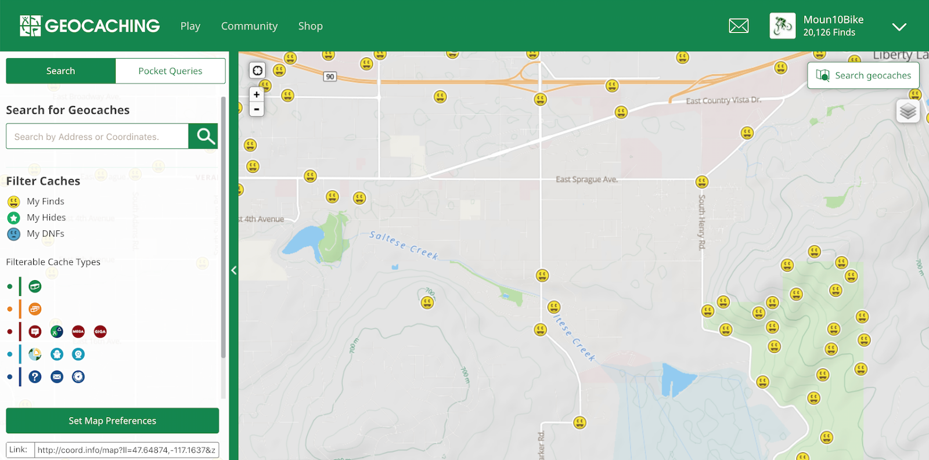This screenshot has width=929, height=460.
Task: Filter by Webcam cache icon
Action: tap(78, 354)
